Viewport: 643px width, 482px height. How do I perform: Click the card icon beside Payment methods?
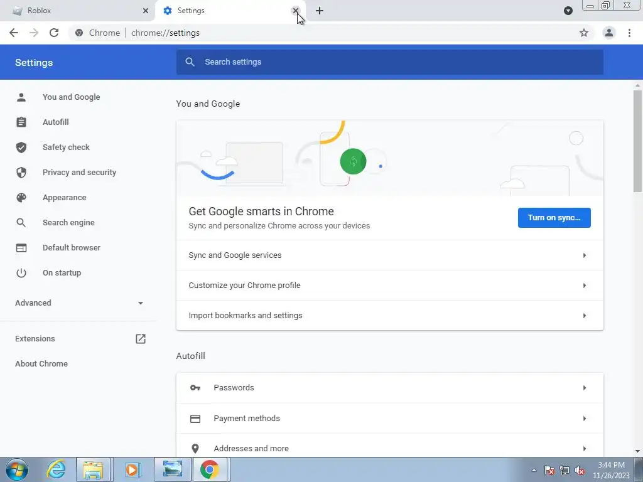[195, 419]
